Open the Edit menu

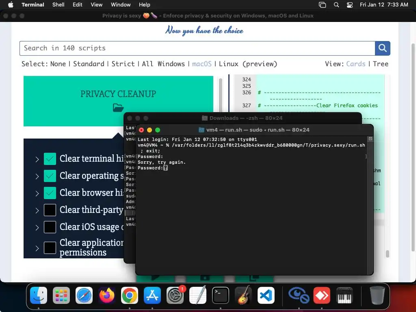point(78,4)
